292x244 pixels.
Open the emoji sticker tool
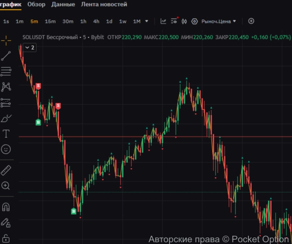tap(6, 149)
